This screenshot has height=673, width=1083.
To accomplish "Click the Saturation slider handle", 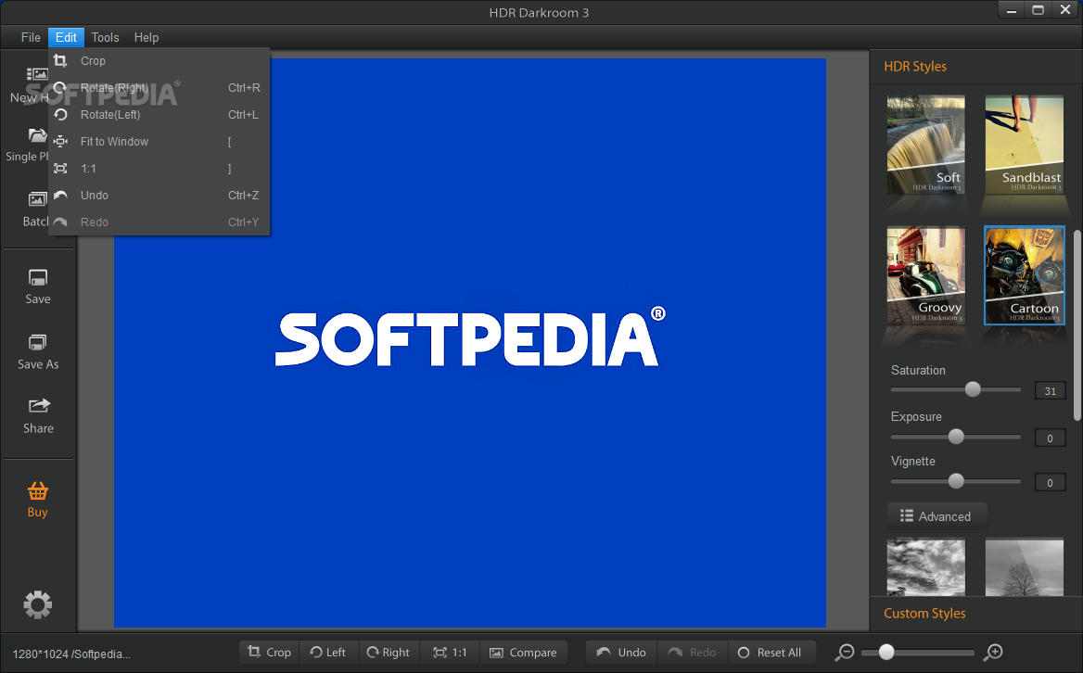I will pos(973,389).
